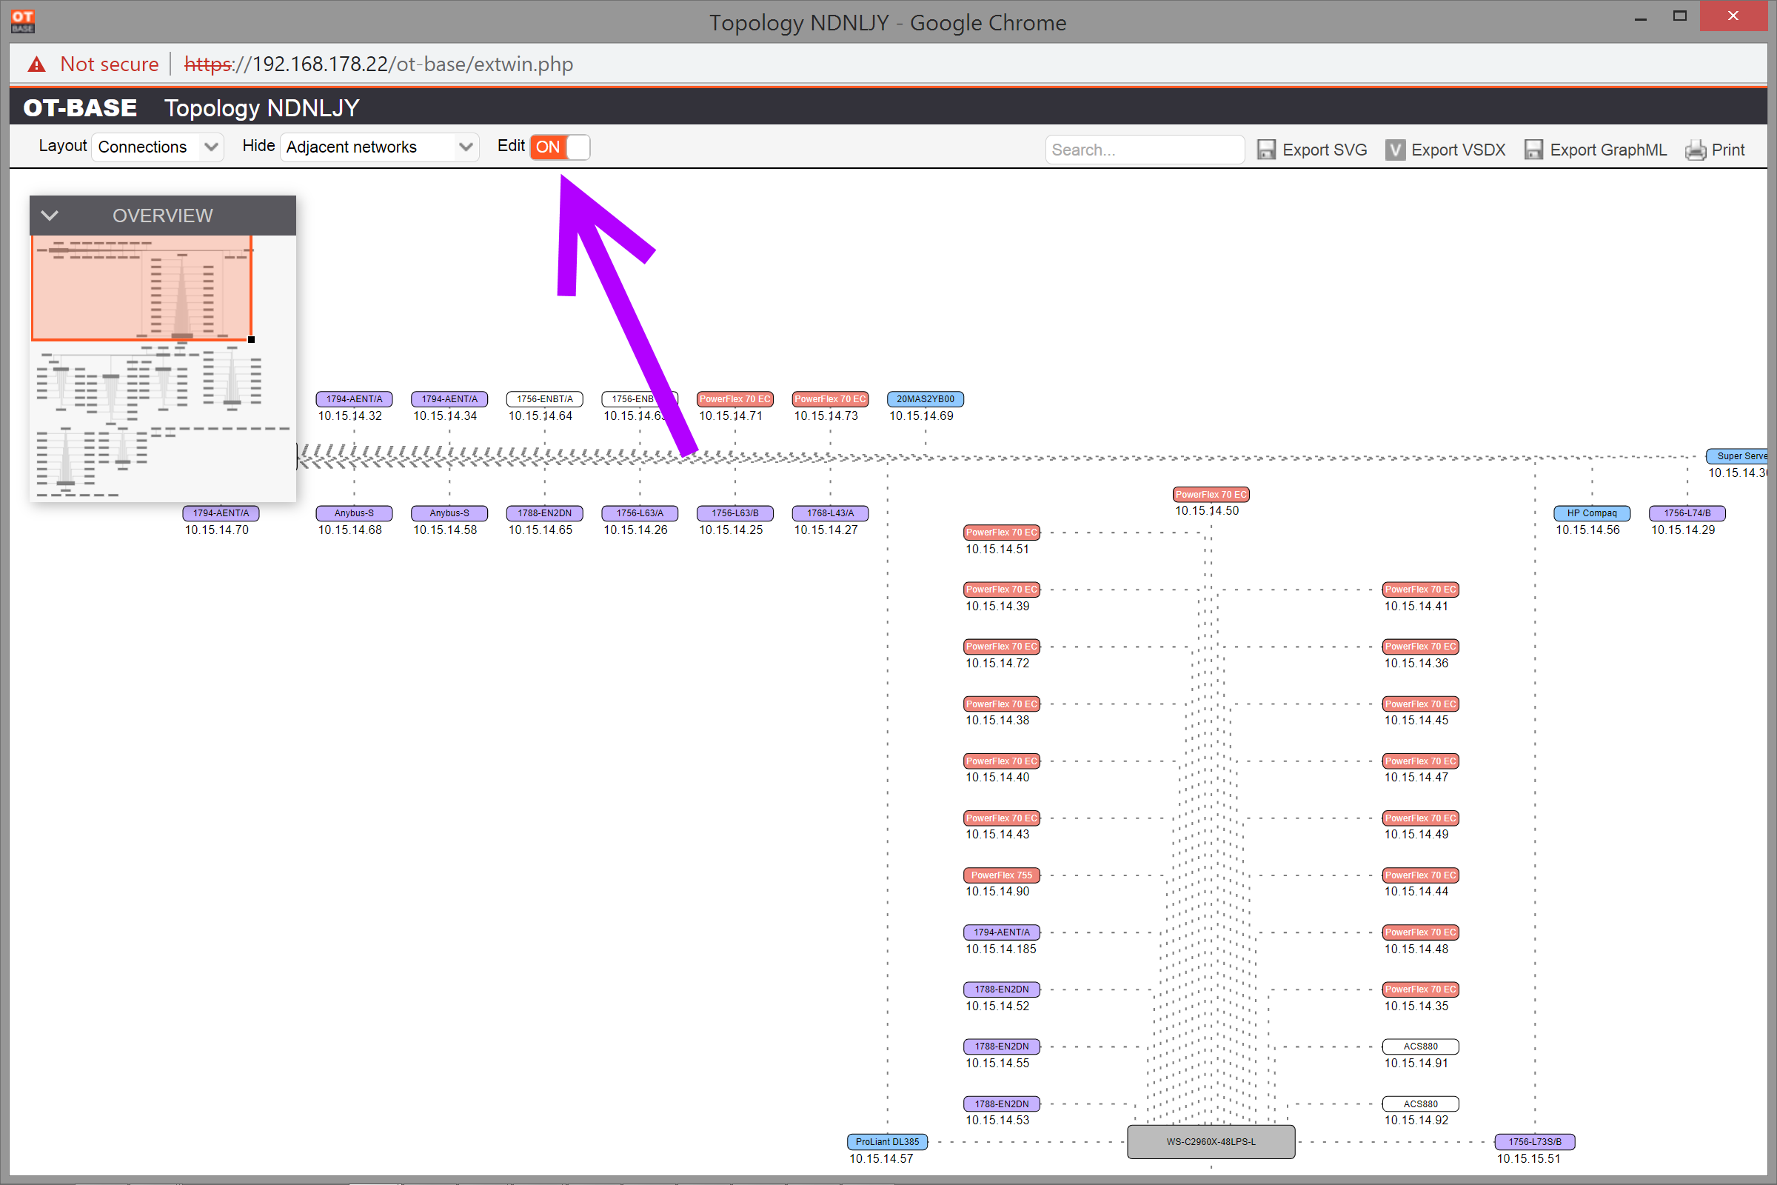Select the 1768-L43/A node
The width and height of the screenshot is (1777, 1185).
click(x=829, y=513)
